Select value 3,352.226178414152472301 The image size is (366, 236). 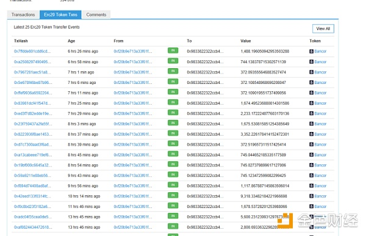(265, 134)
